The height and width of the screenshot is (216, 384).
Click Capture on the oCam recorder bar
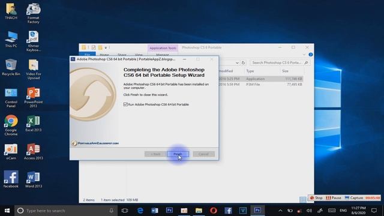[x=354, y=198]
